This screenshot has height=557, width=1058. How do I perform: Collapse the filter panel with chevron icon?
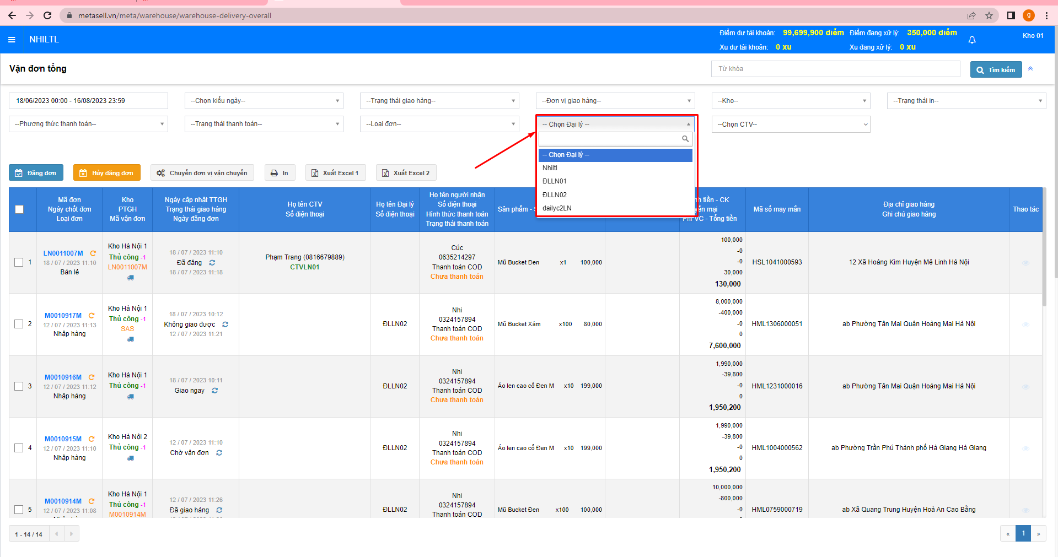pos(1030,69)
